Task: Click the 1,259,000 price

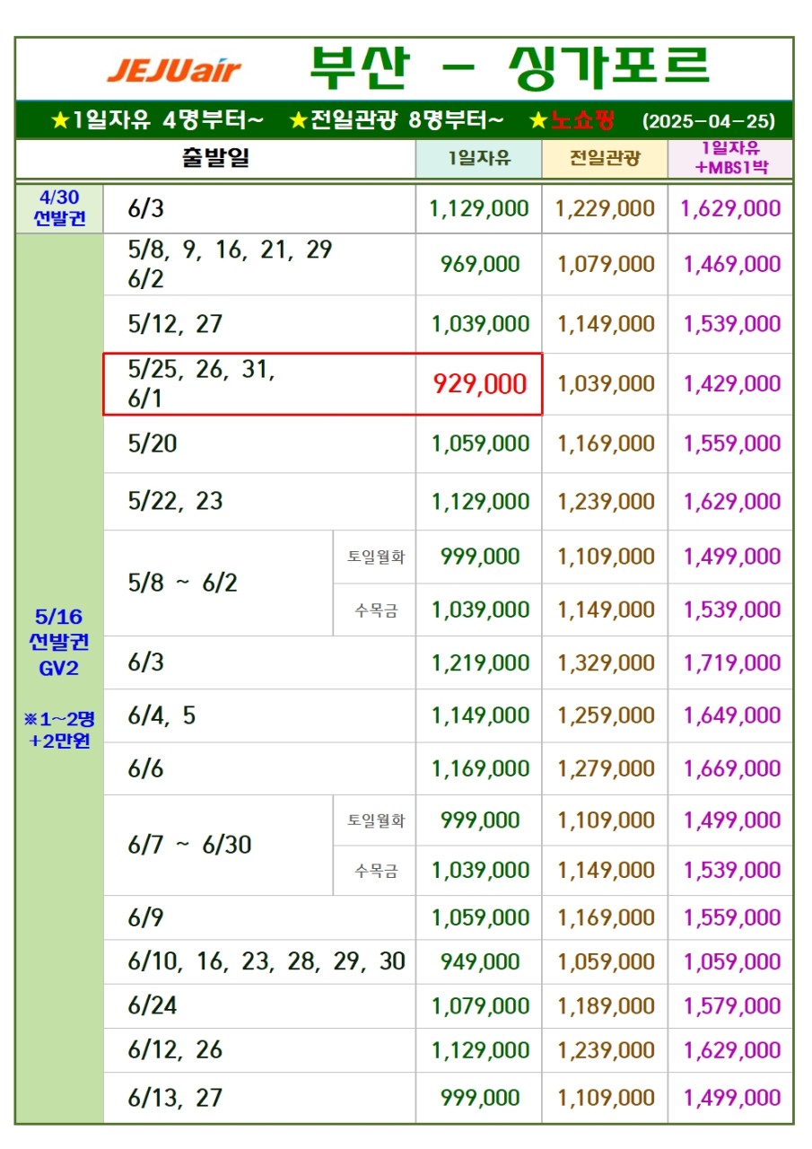Action: (x=606, y=716)
